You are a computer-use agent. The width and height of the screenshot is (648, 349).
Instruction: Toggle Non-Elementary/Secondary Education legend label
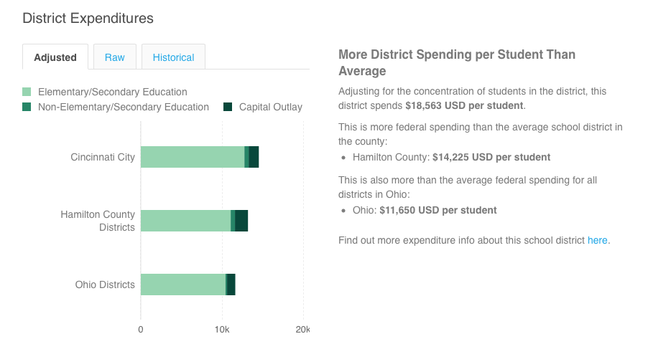tap(123, 107)
